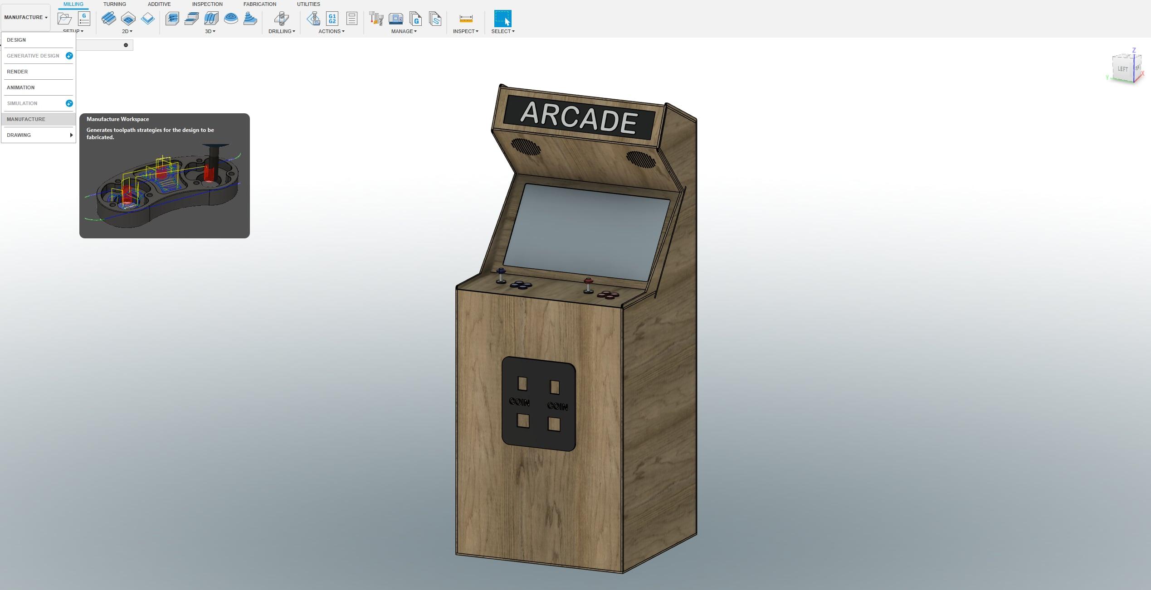
Task: Click the Post Process G1 G2 icon
Action: point(332,19)
